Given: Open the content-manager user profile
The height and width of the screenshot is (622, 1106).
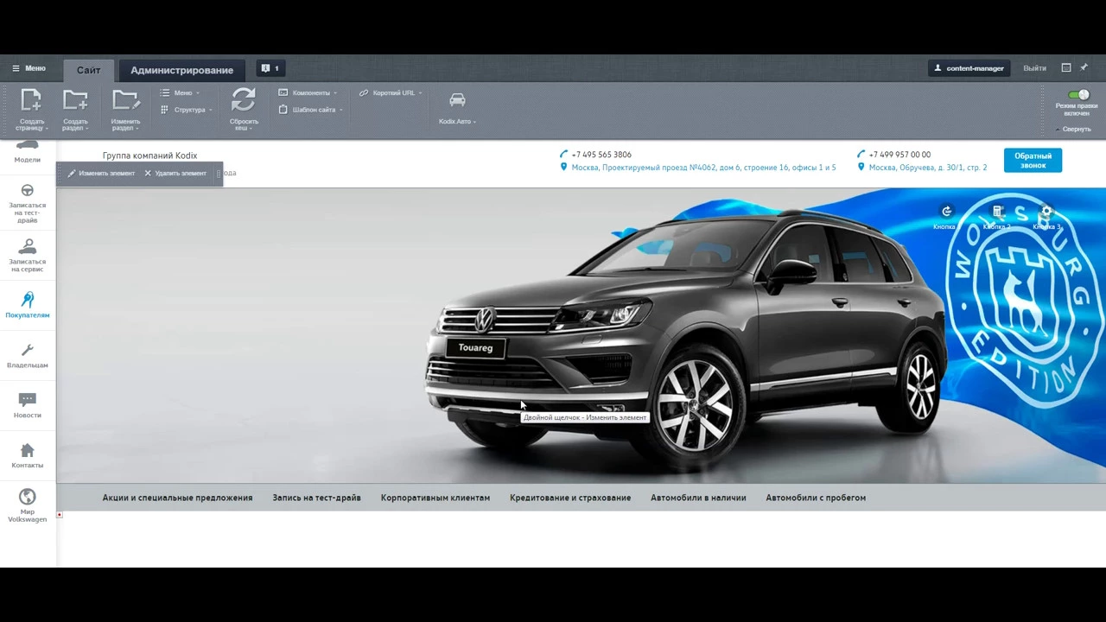Looking at the screenshot, I should pos(969,68).
